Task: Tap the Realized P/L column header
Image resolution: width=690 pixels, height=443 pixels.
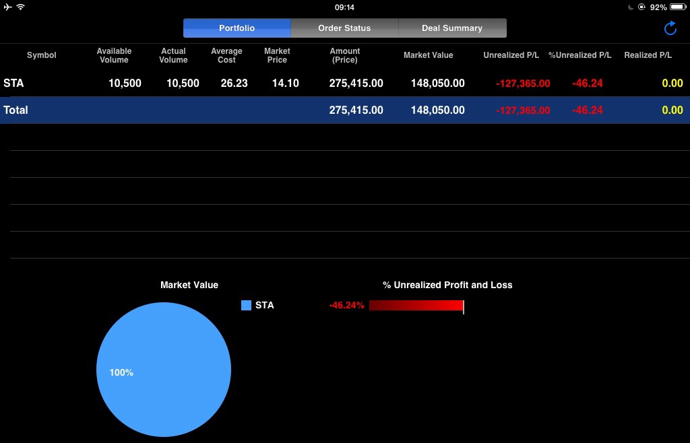Action: (648, 55)
